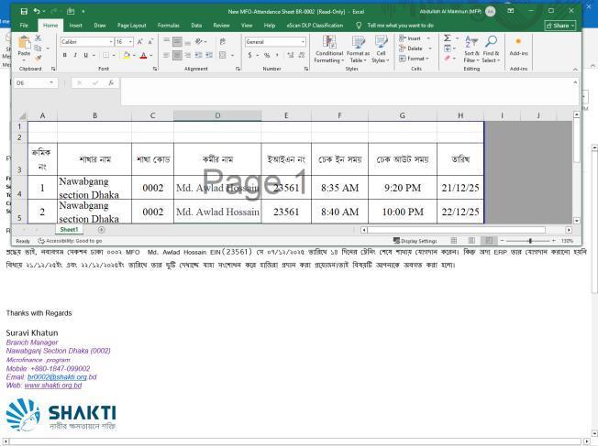Select the Sheet1 worksheet tab

coord(69,230)
